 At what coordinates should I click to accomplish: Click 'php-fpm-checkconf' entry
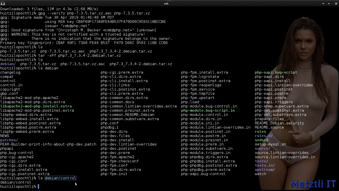tap(120, 161)
